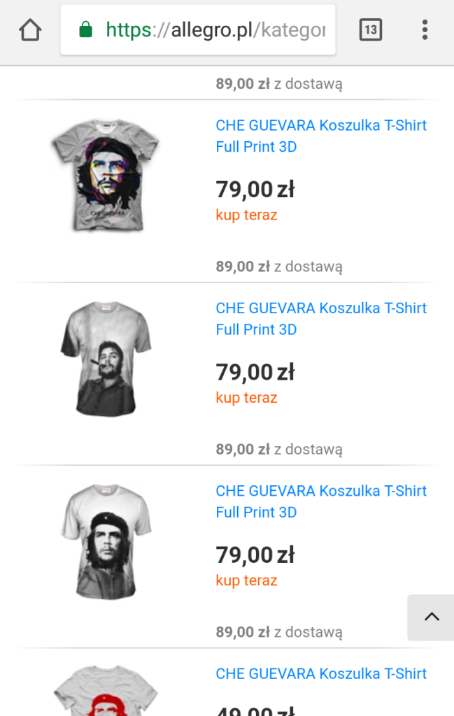The height and width of the screenshot is (716, 454).
Task: Open the tab switcher showing 13 tabs
Action: pyautogui.click(x=371, y=30)
